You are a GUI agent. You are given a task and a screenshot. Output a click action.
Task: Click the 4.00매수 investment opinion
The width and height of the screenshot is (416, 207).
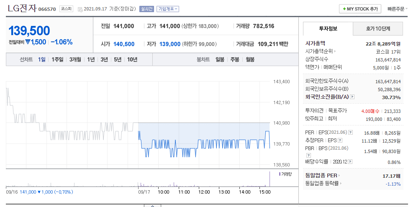[370, 111]
